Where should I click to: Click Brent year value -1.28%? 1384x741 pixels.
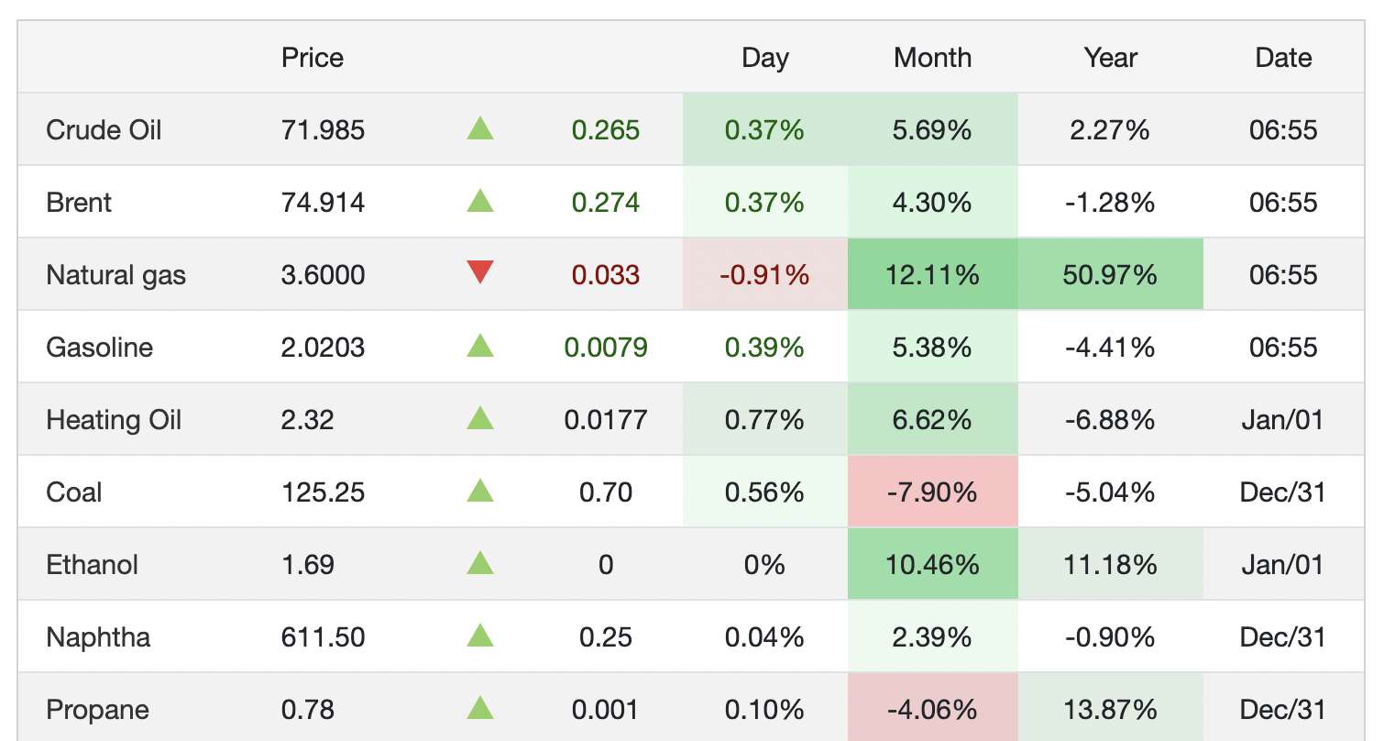tap(1110, 203)
